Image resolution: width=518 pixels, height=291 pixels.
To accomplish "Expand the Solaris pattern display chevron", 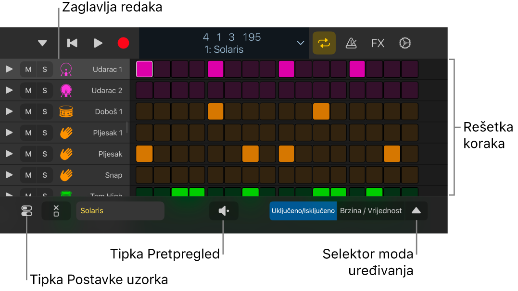I will pyautogui.click(x=300, y=43).
